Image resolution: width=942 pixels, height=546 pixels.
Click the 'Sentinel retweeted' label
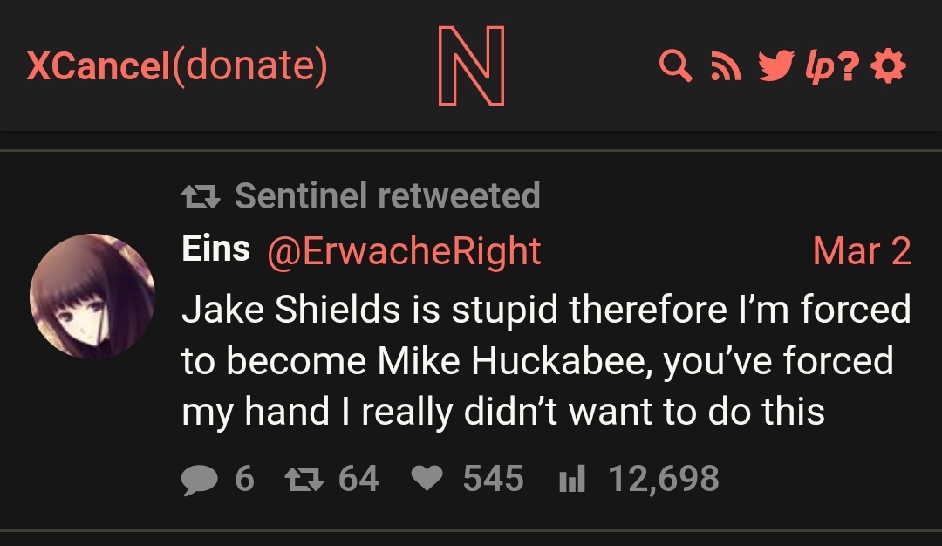(387, 195)
